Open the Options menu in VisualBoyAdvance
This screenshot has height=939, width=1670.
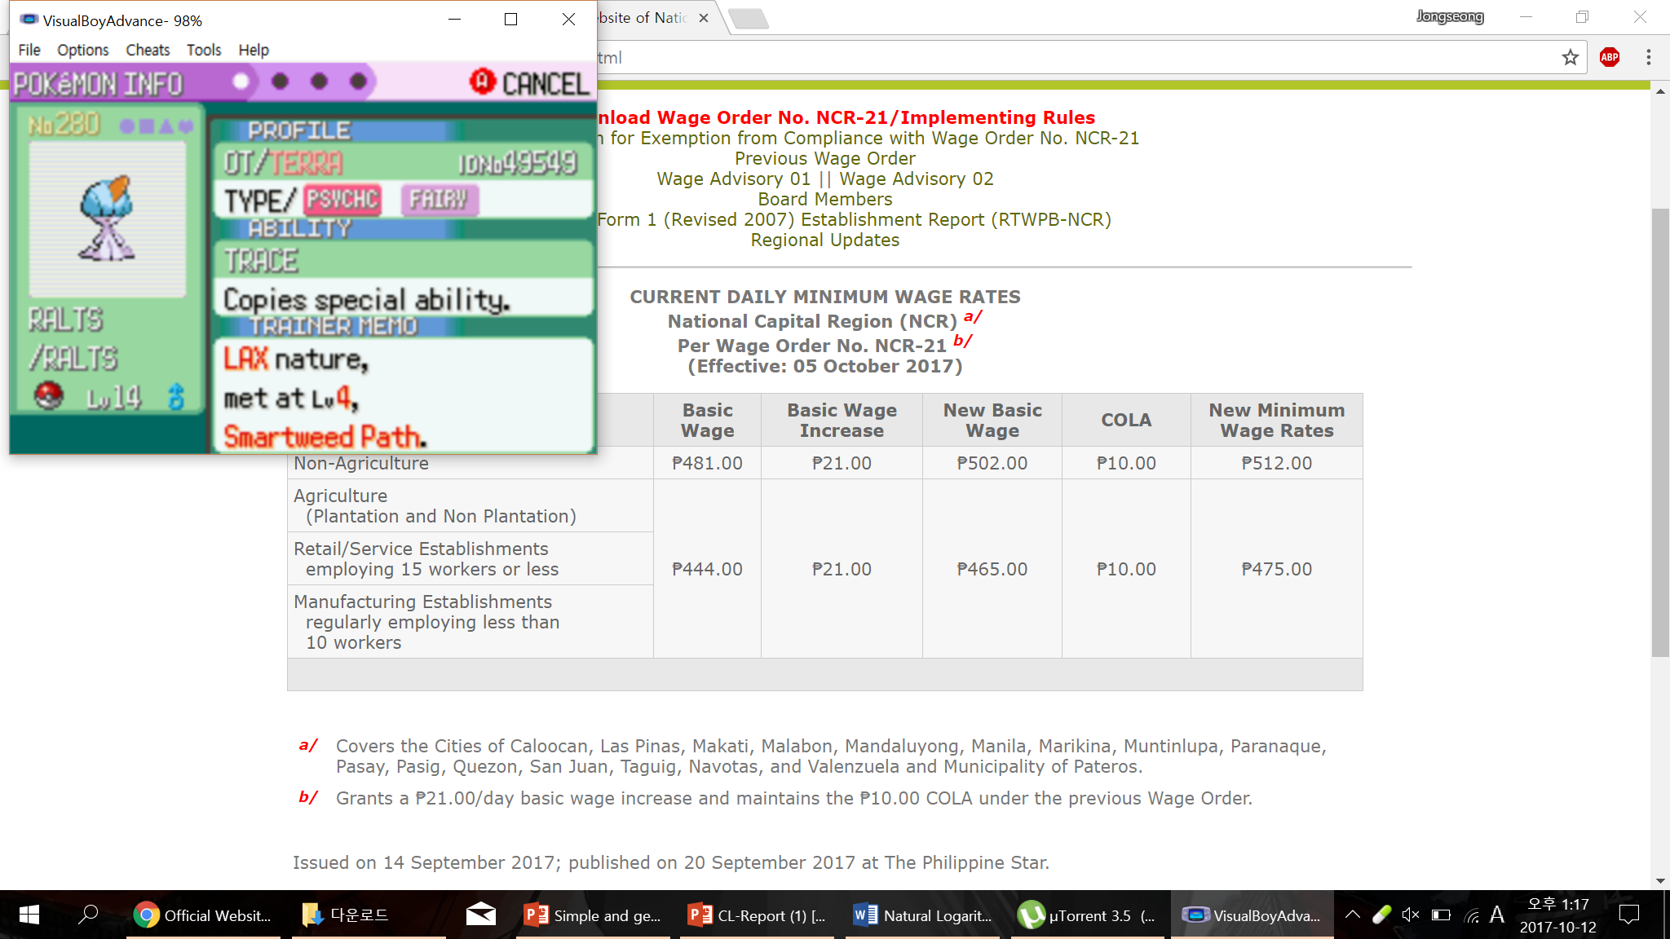tap(82, 50)
